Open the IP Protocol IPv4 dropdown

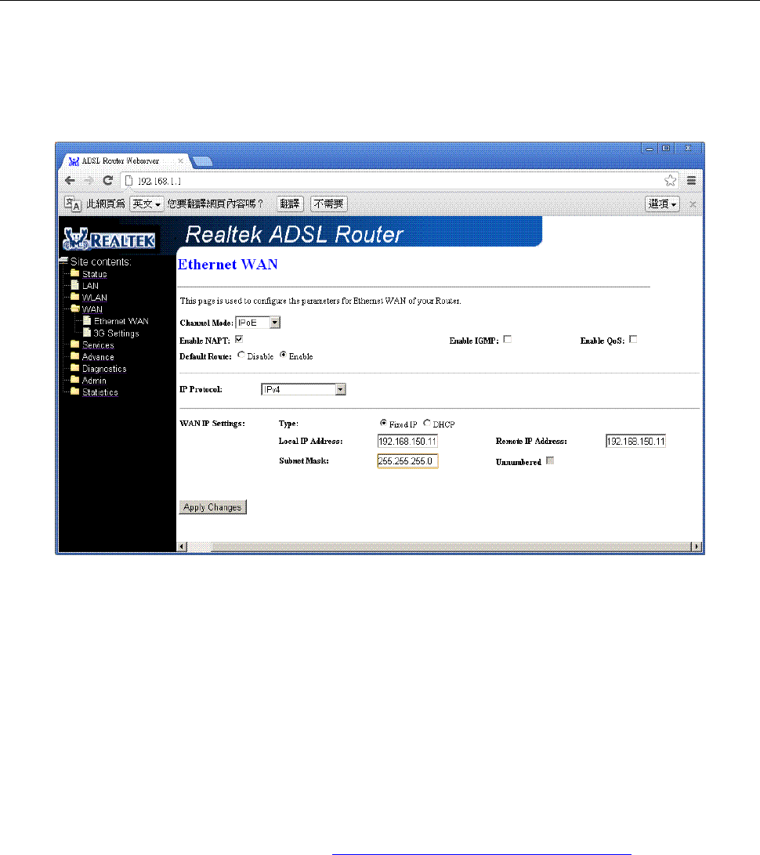303,389
